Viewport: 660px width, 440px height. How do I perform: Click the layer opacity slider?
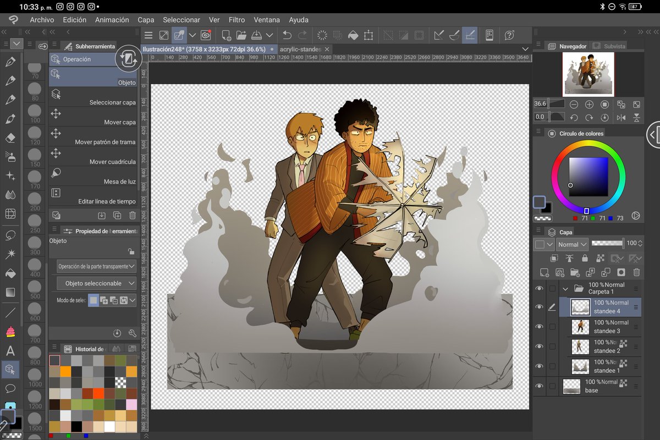click(607, 243)
